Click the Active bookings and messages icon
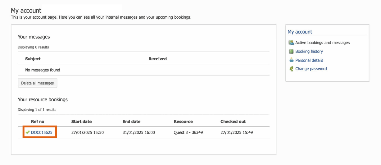 click(x=291, y=43)
